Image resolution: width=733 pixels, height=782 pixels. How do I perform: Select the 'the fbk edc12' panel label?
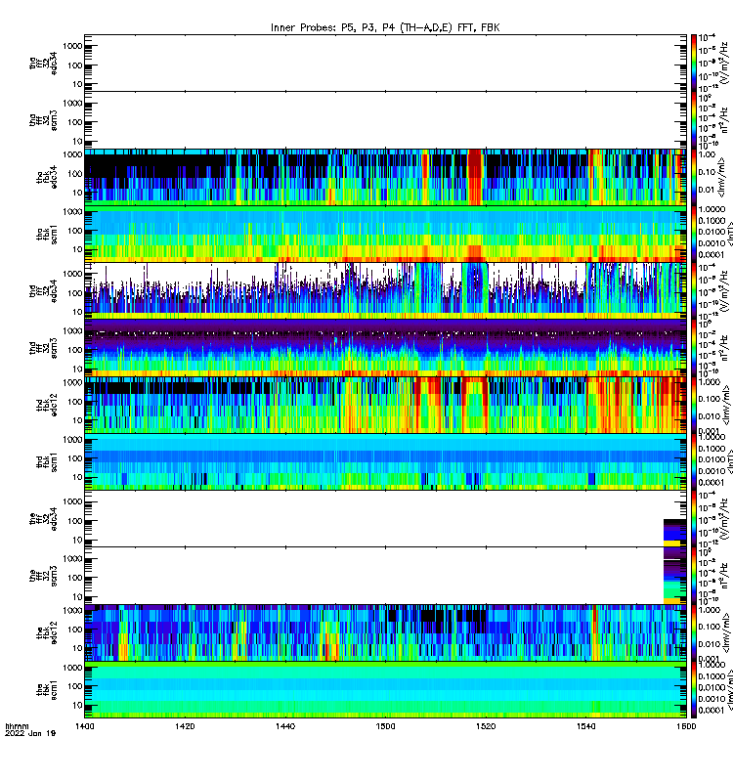pyautogui.click(x=47, y=632)
